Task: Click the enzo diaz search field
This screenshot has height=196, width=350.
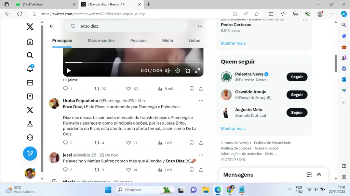Action: (130, 26)
